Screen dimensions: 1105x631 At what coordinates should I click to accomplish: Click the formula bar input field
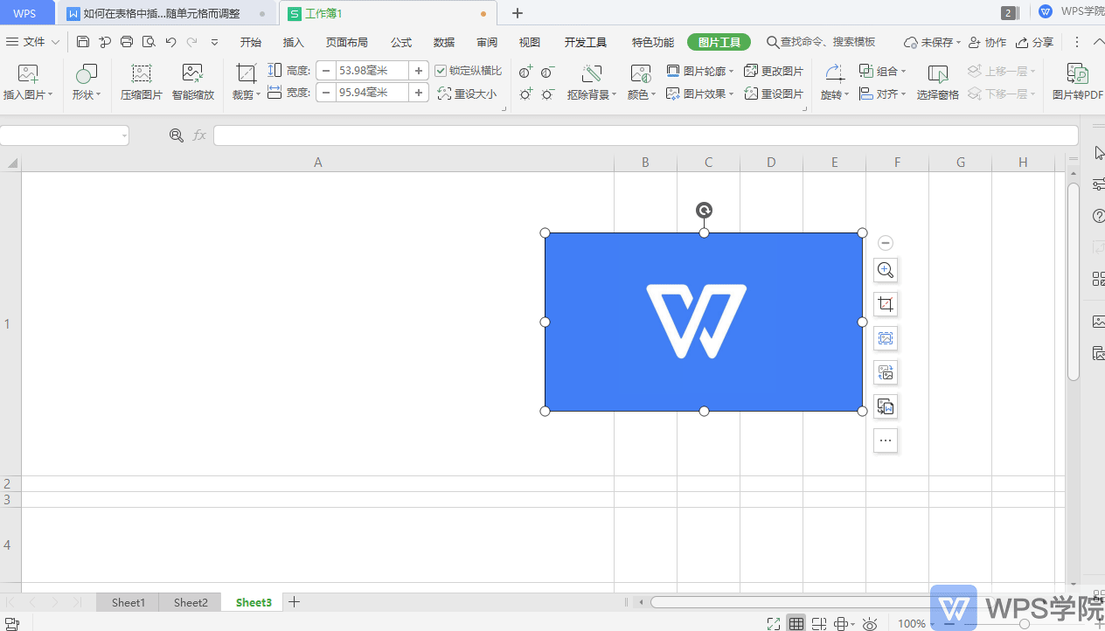(x=645, y=135)
